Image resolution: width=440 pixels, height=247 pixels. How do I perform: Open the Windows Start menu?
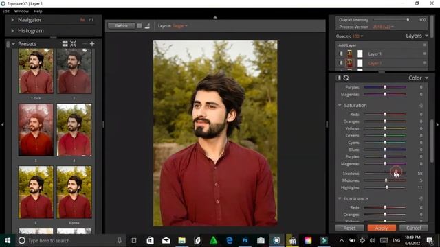[x=8, y=240]
